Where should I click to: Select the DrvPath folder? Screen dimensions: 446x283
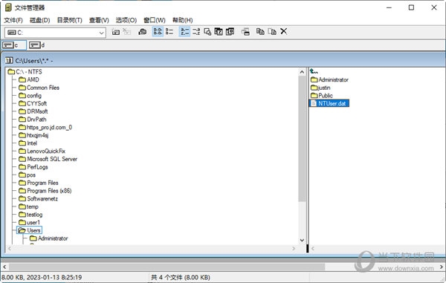coord(33,120)
